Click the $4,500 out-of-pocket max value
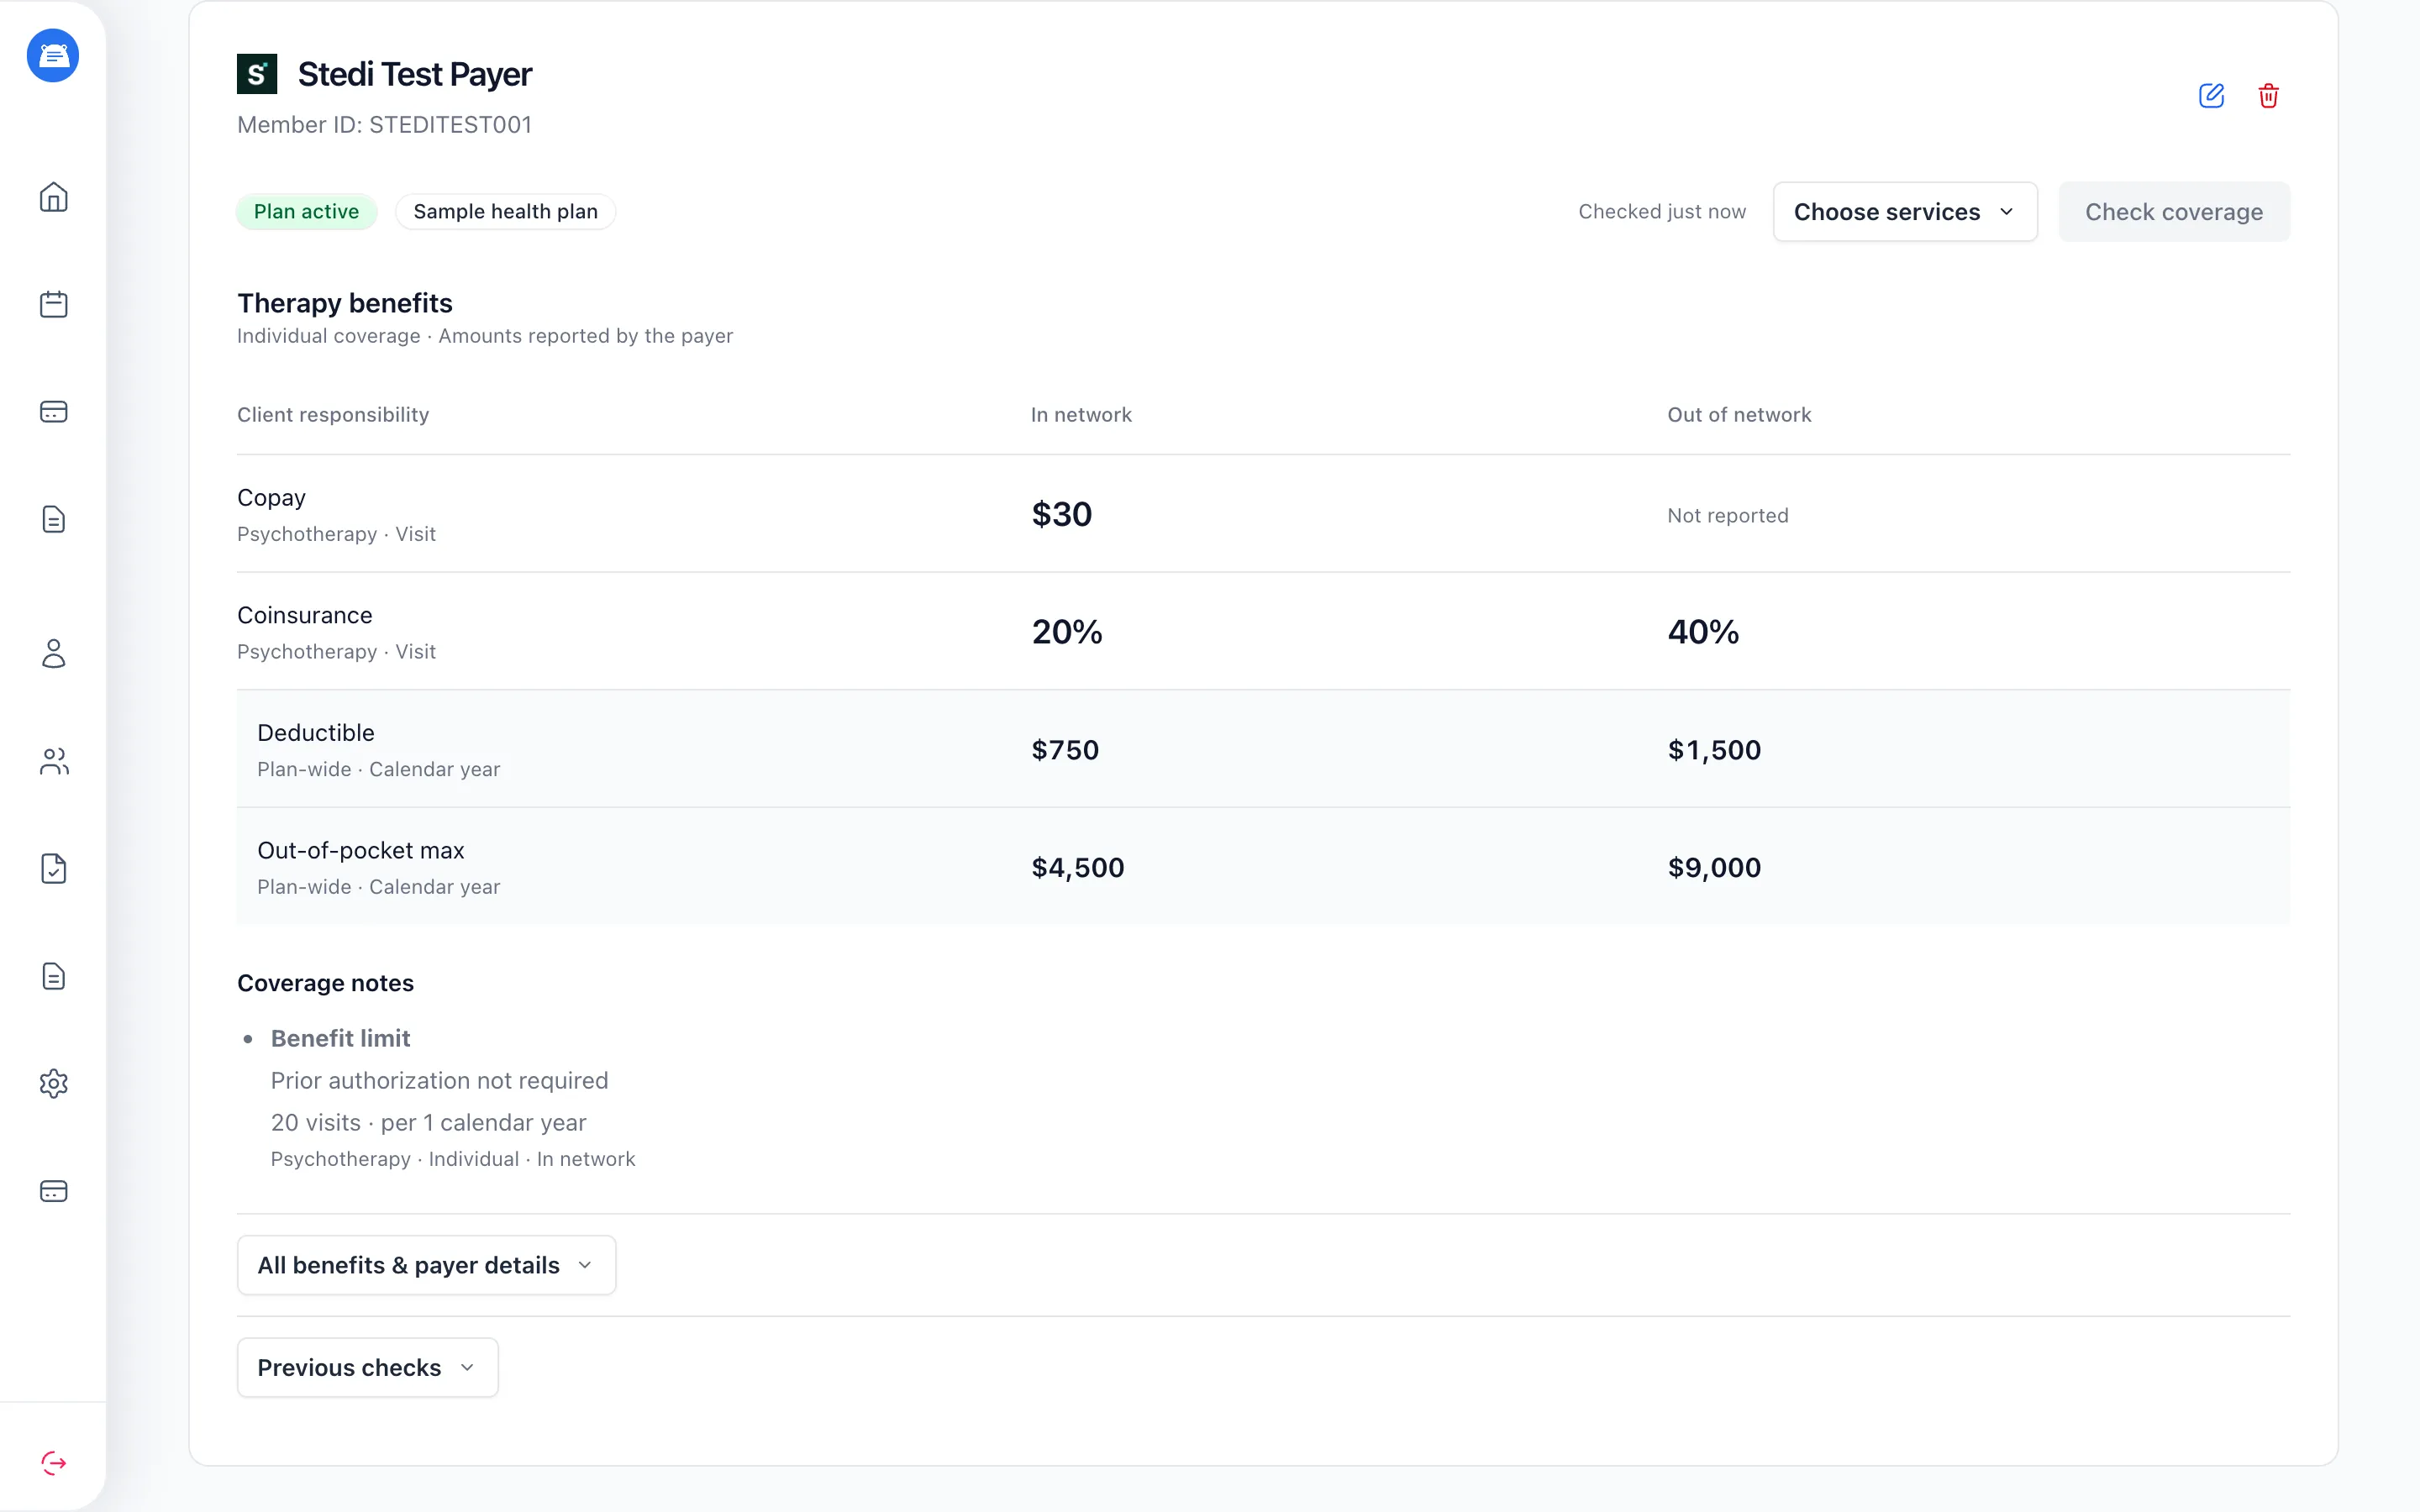The height and width of the screenshot is (1512, 2420). click(1078, 868)
